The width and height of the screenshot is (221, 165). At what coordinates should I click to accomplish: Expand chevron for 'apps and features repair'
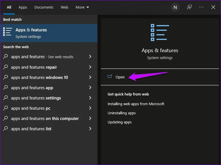click(x=90, y=67)
